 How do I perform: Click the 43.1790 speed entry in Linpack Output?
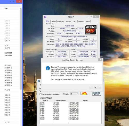tap(56, 103)
